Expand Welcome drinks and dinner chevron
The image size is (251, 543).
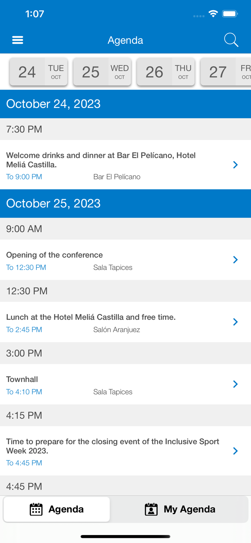[235, 165]
